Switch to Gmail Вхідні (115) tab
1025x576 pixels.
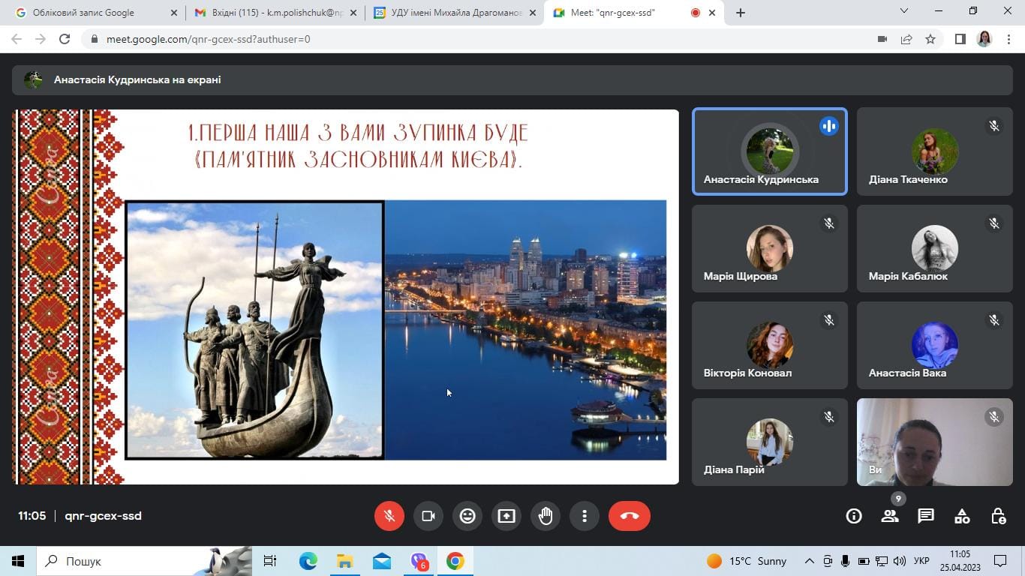pyautogui.click(x=275, y=13)
